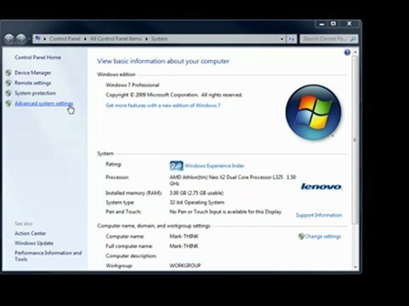Open System protection

(x=35, y=93)
